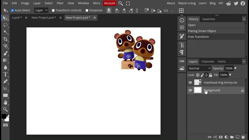Switch to the Swatches tab
This screenshot has height=140, width=249.
pos(209,19)
